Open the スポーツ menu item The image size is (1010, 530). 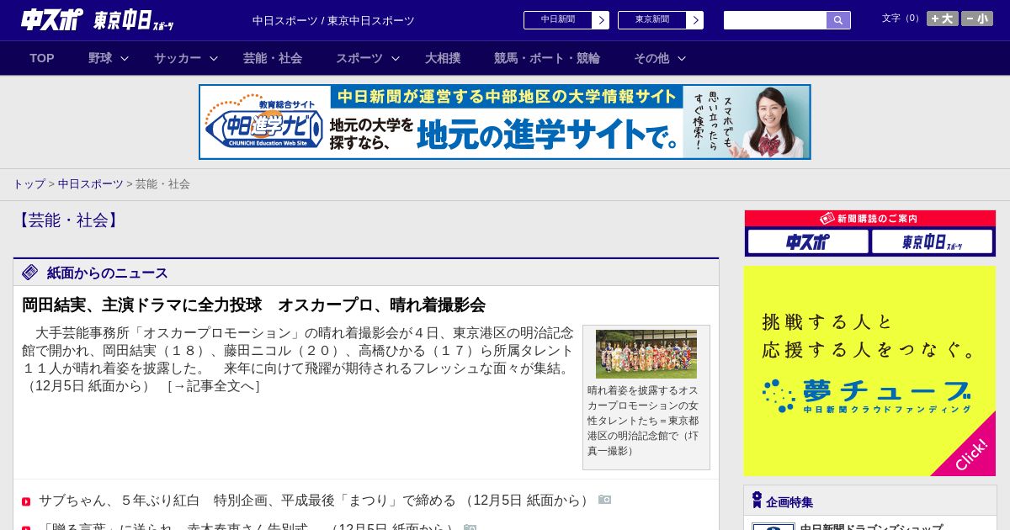tap(359, 58)
